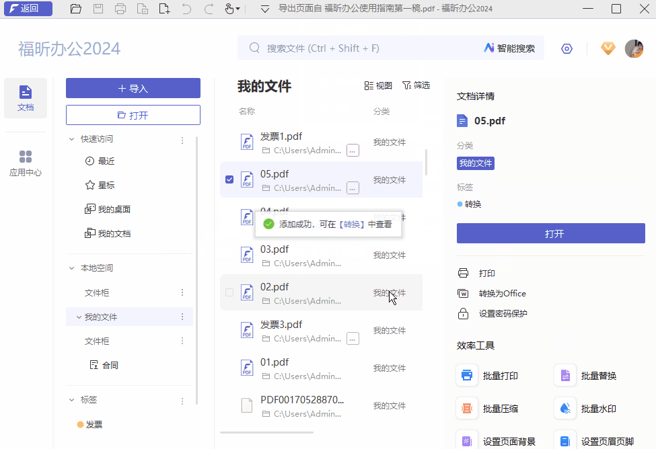Check the 02.pdf checkbox
656x449 pixels.
229,292
